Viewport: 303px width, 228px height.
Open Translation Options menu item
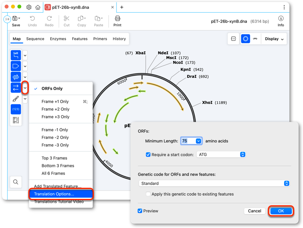coord(61,194)
